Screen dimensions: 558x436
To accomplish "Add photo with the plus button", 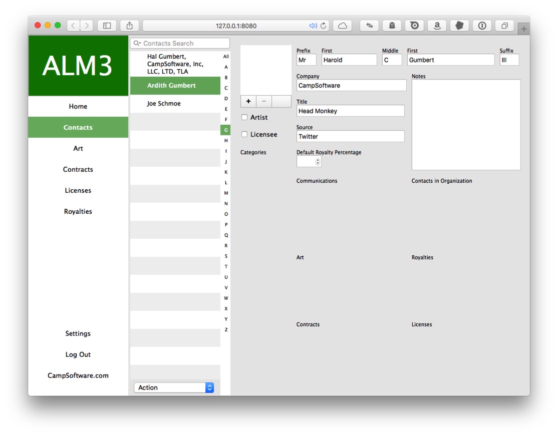I will (248, 101).
